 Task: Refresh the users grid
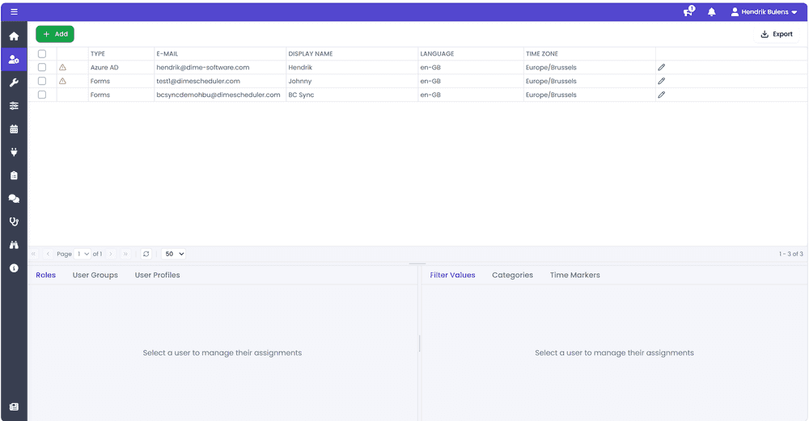(146, 254)
